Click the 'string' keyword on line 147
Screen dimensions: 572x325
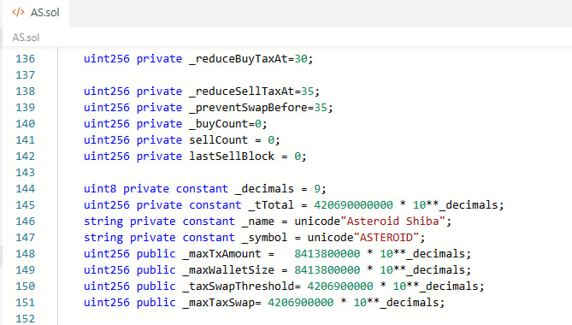click(103, 238)
